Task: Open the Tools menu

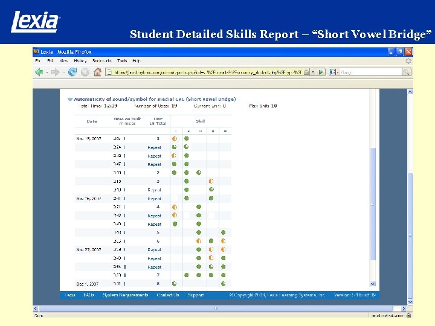Action: pyautogui.click(x=122, y=61)
